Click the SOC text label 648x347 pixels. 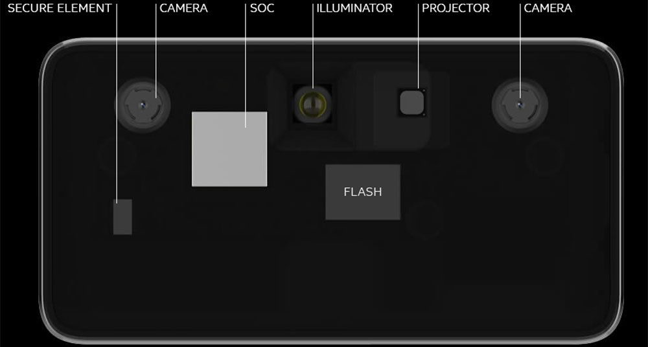click(262, 8)
